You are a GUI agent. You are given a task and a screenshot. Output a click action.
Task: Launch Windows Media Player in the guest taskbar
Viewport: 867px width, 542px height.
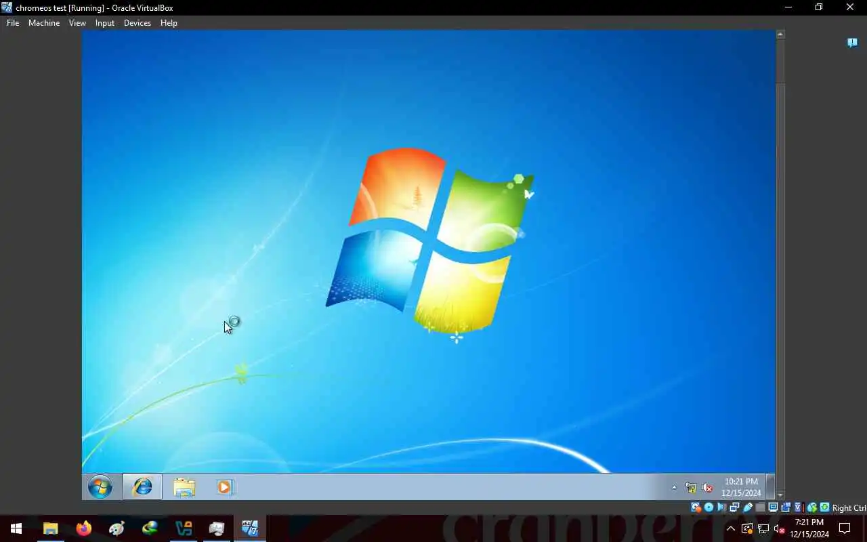[x=225, y=486]
